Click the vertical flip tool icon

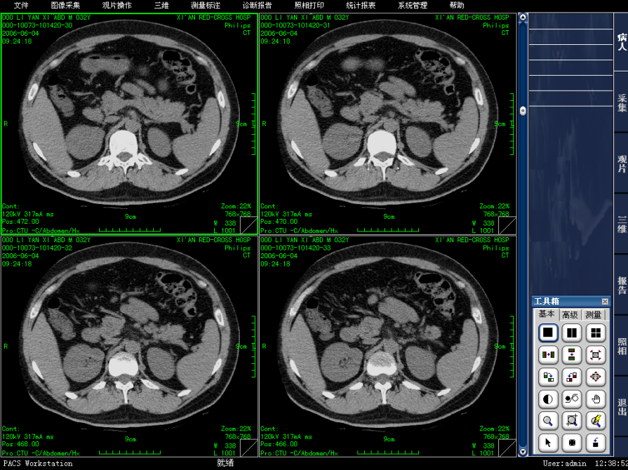572,355
